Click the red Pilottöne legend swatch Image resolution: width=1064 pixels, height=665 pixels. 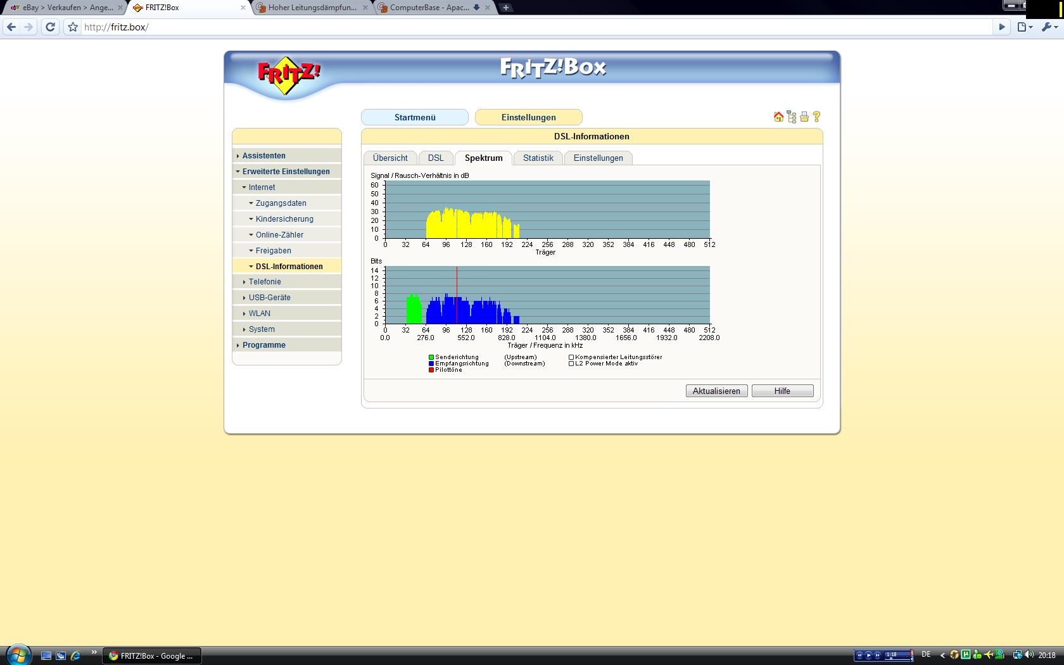[431, 370]
